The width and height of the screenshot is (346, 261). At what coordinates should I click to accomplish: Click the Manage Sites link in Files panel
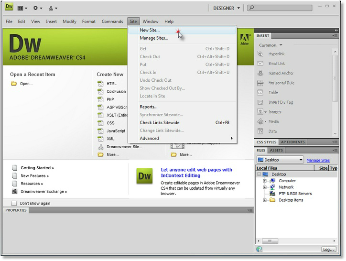tap(318, 160)
